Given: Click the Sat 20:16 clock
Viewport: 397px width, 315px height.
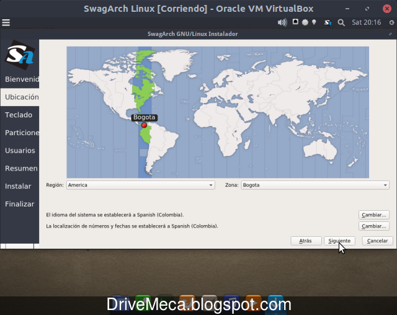Looking at the screenshot, I should click(x=366, y=22).
